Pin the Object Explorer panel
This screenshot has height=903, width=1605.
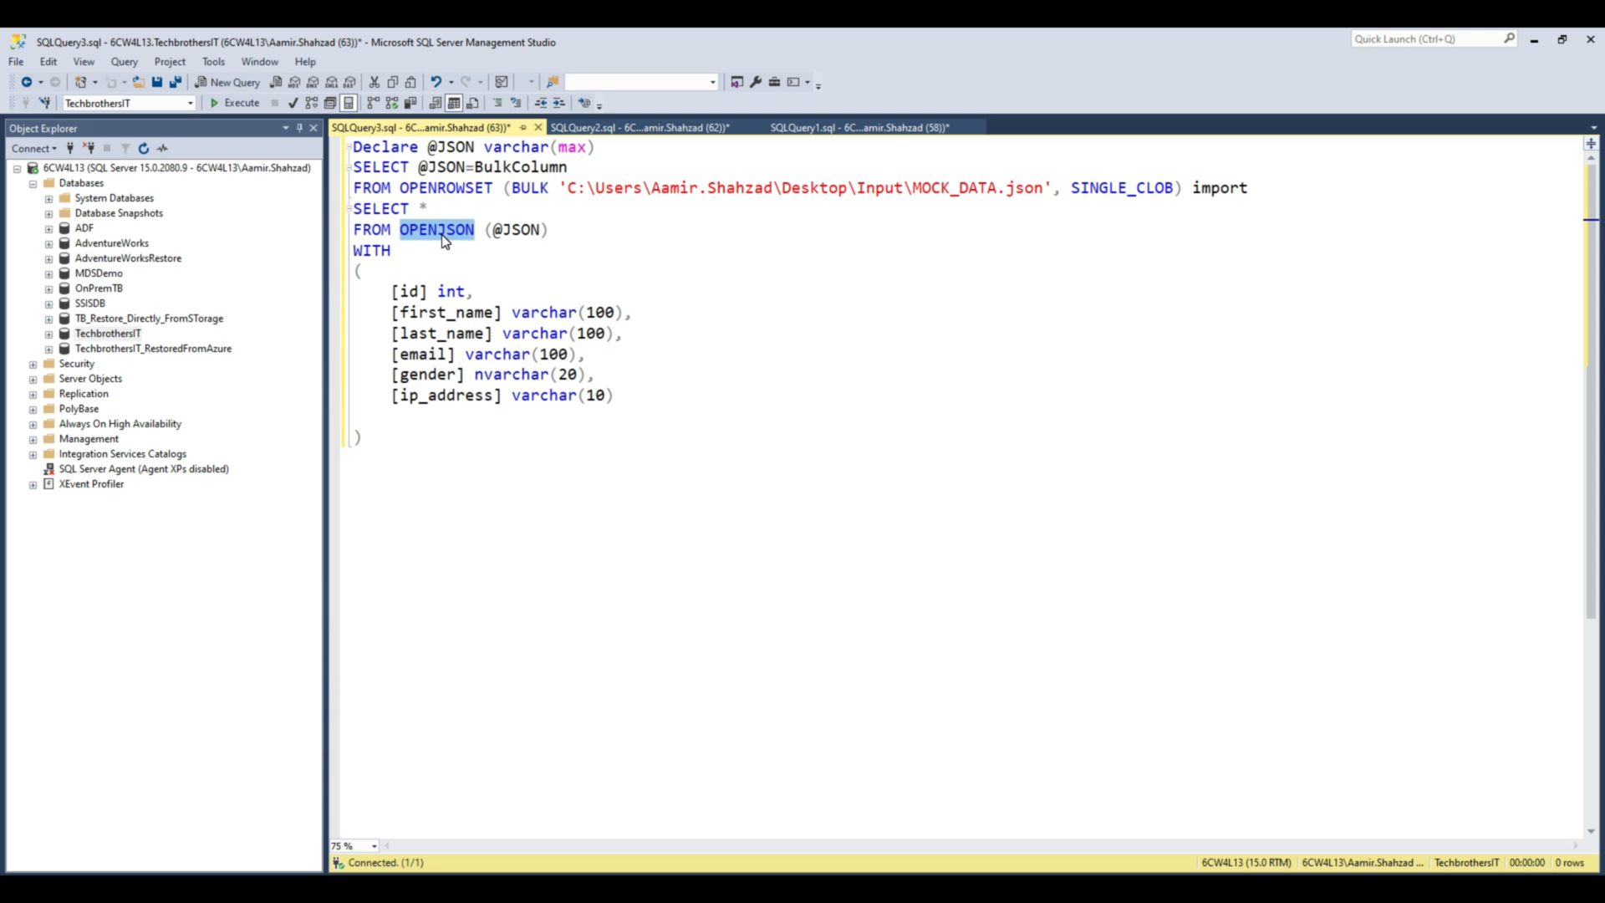pyautogui.click(x=299, y=128)
